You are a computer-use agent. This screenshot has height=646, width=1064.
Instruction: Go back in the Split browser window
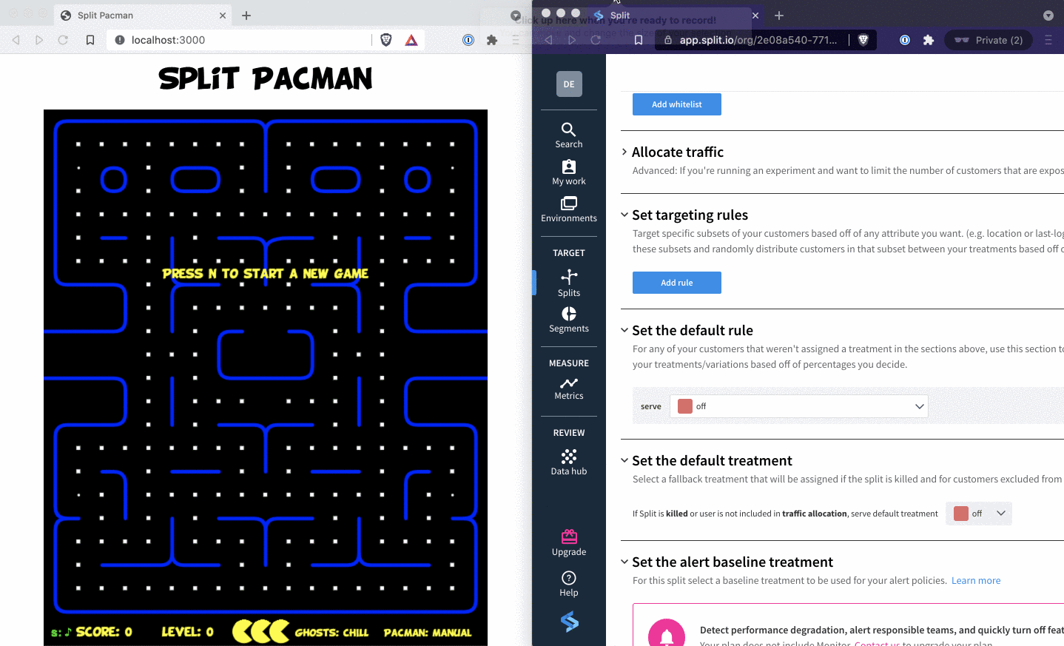[x=548, y=40]
